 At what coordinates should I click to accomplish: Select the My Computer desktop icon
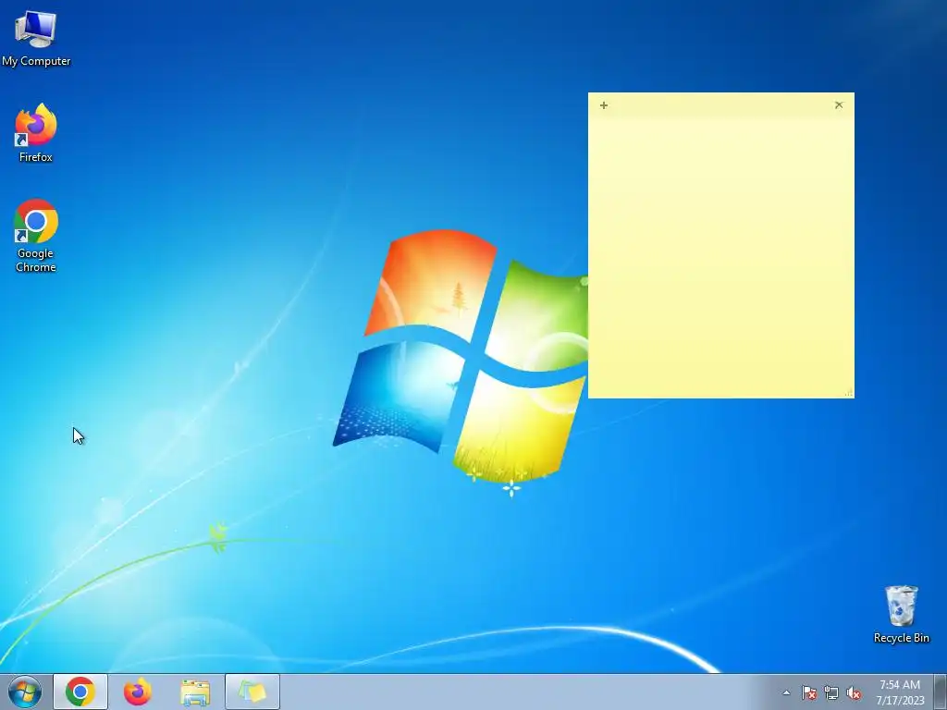(36, 37)
